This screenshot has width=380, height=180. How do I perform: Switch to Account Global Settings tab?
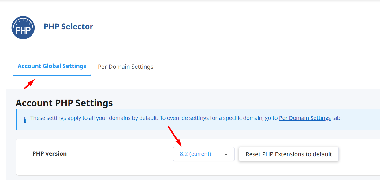click(52, 66)
